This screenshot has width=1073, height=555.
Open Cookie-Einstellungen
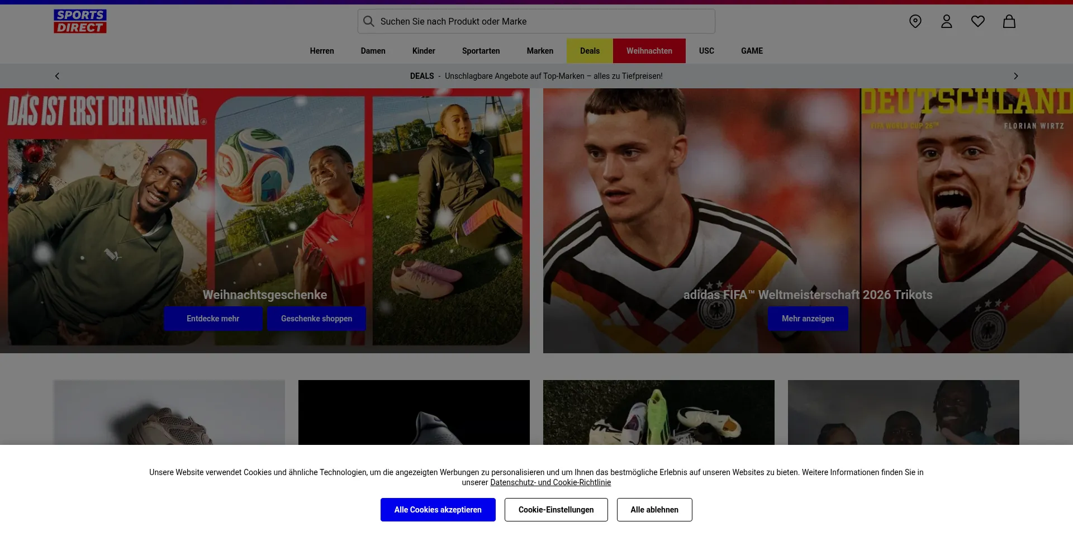tap(556, 510)
